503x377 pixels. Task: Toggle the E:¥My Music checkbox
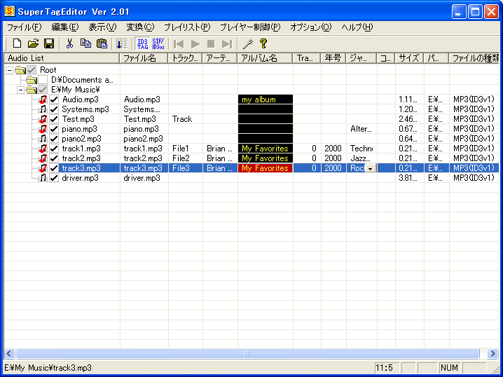[x=43, y=90]
